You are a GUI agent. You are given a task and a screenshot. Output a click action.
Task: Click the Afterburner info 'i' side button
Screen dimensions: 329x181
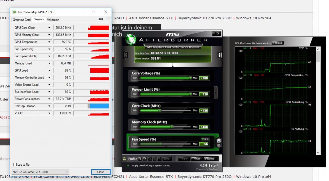point(220,55)
